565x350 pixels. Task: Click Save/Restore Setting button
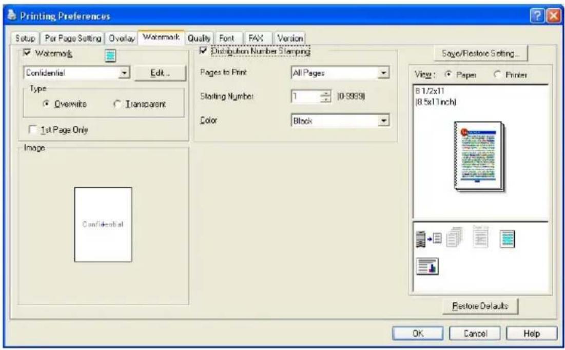coord(481,53)
